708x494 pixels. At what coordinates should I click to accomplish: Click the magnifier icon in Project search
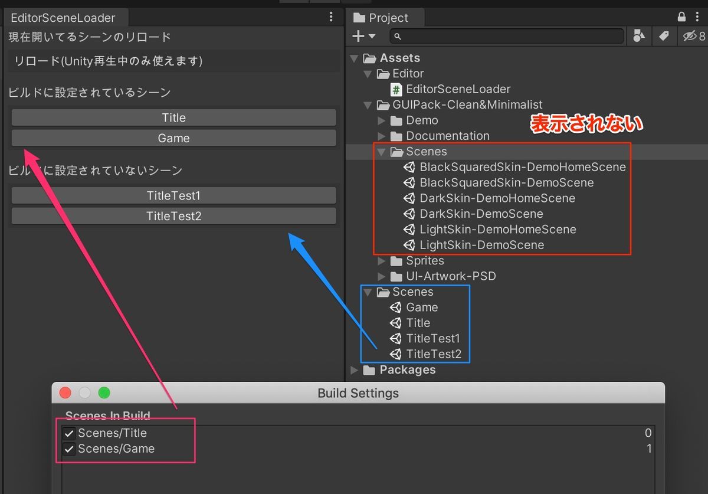pyautogui.click(x=398, y=37)
